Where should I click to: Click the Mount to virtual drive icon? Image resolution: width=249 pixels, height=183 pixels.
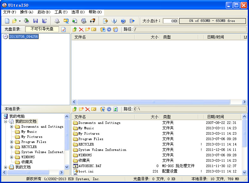point(84,21)
